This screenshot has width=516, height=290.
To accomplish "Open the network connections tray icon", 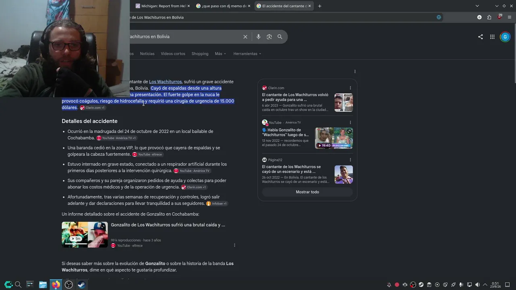I will (x=469, y=285).
